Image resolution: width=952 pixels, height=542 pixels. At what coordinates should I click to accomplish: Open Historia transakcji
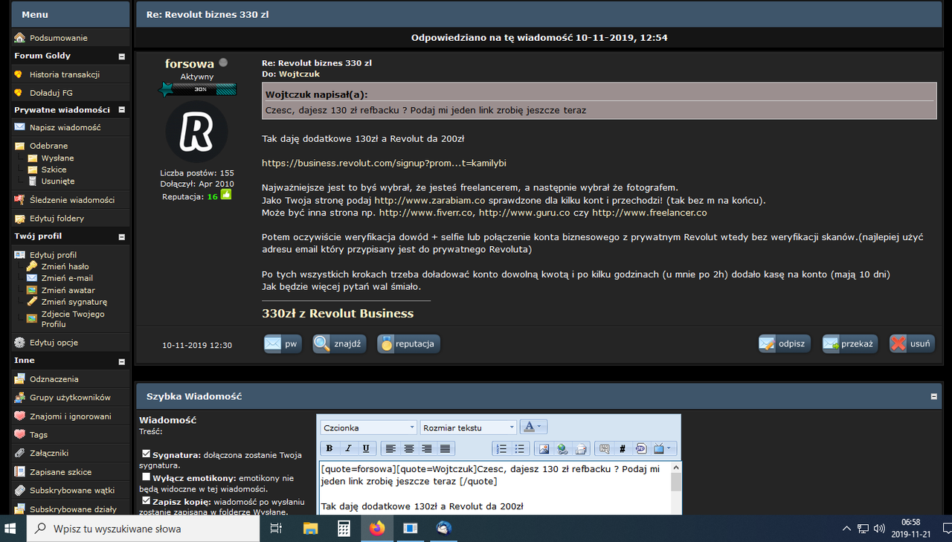click(65, 74)
